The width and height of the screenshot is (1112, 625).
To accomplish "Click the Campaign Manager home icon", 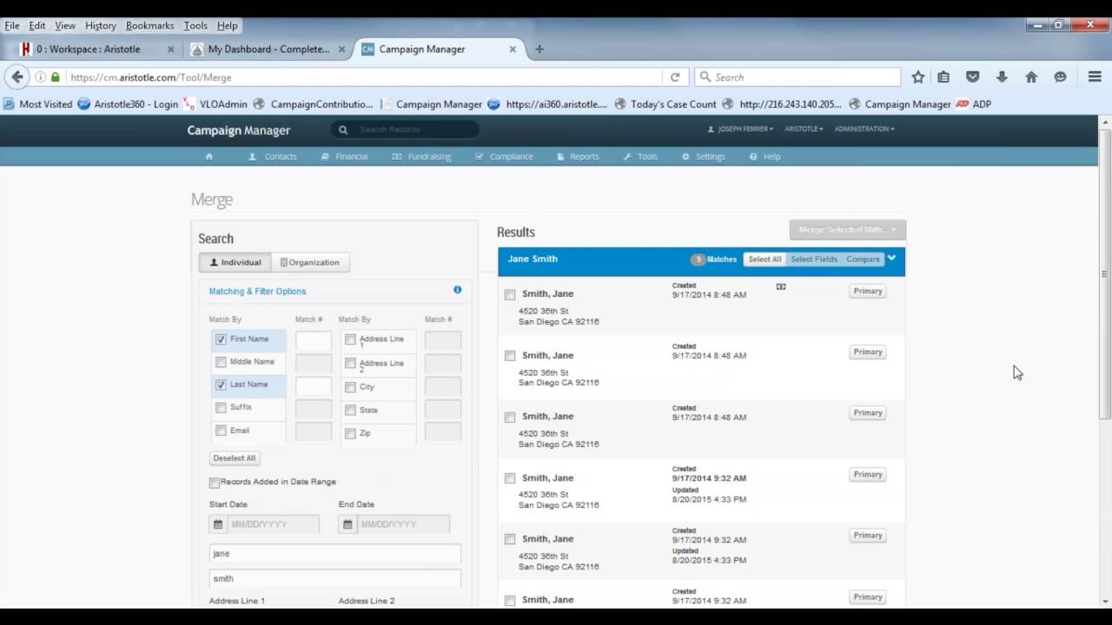I will (x=208, y=156).
